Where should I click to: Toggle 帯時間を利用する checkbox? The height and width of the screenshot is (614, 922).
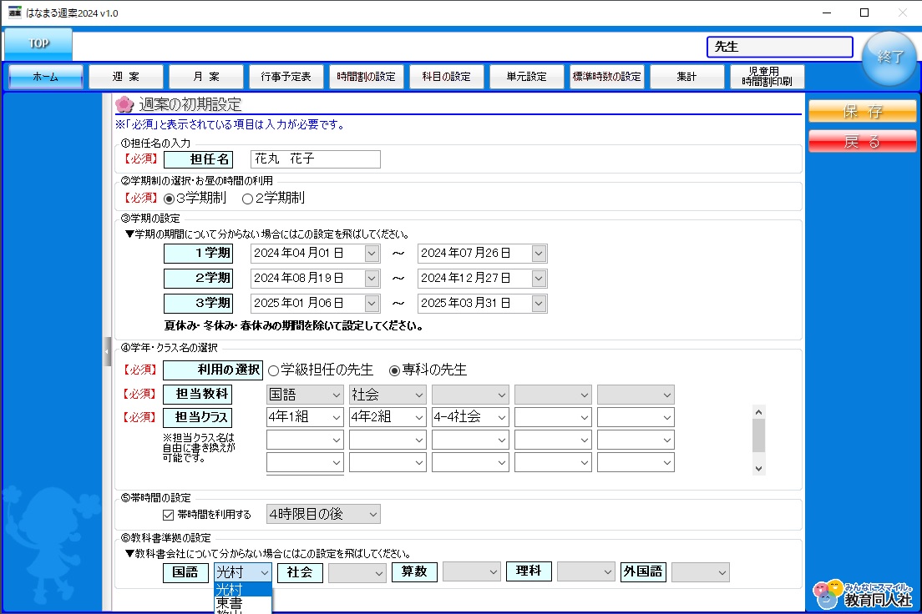168,515
